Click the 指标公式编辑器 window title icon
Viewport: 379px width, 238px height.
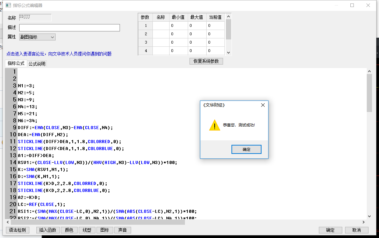tap(8, 5)
